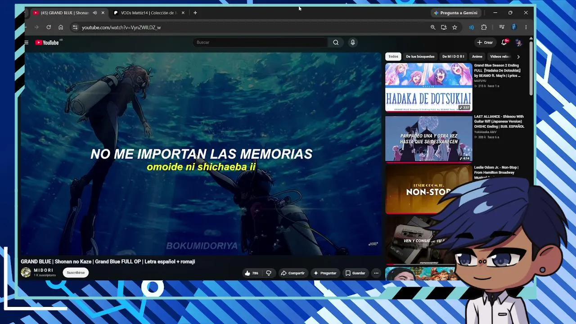Open the browser zoom magnifier icon
The width and height of the screenshot is (576, 324).
[433, 27]
